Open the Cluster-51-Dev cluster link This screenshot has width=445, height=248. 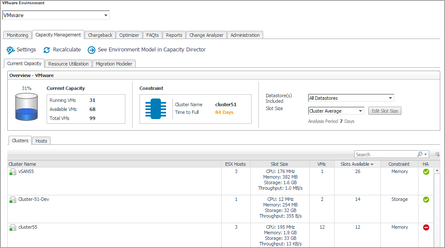click(33, 200)
